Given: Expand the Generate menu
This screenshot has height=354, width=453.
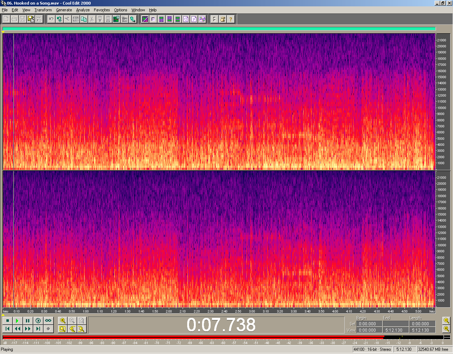Looking at the screenshot, I should (x=64, y=10).
